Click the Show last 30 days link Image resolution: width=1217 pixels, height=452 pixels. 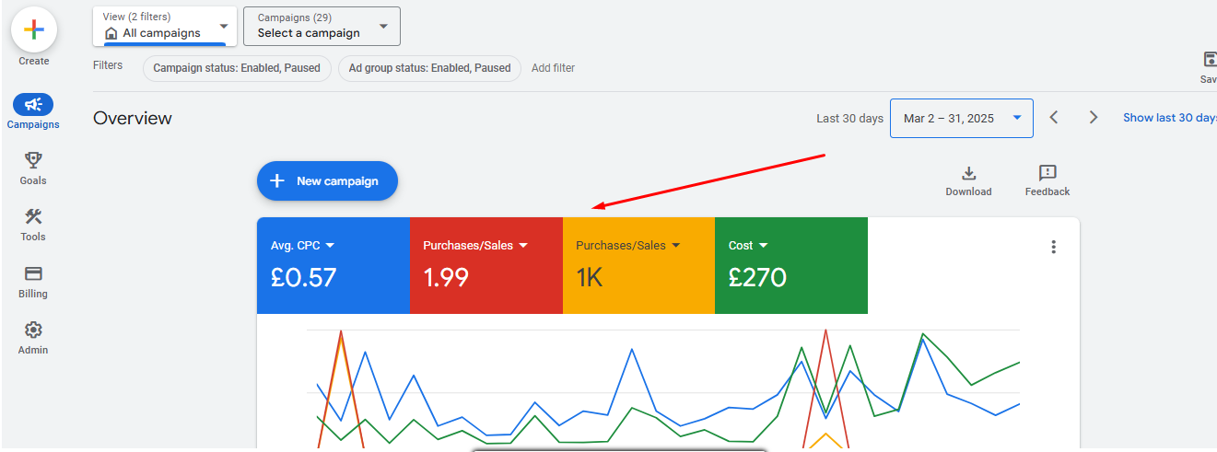pos(1168,118)
